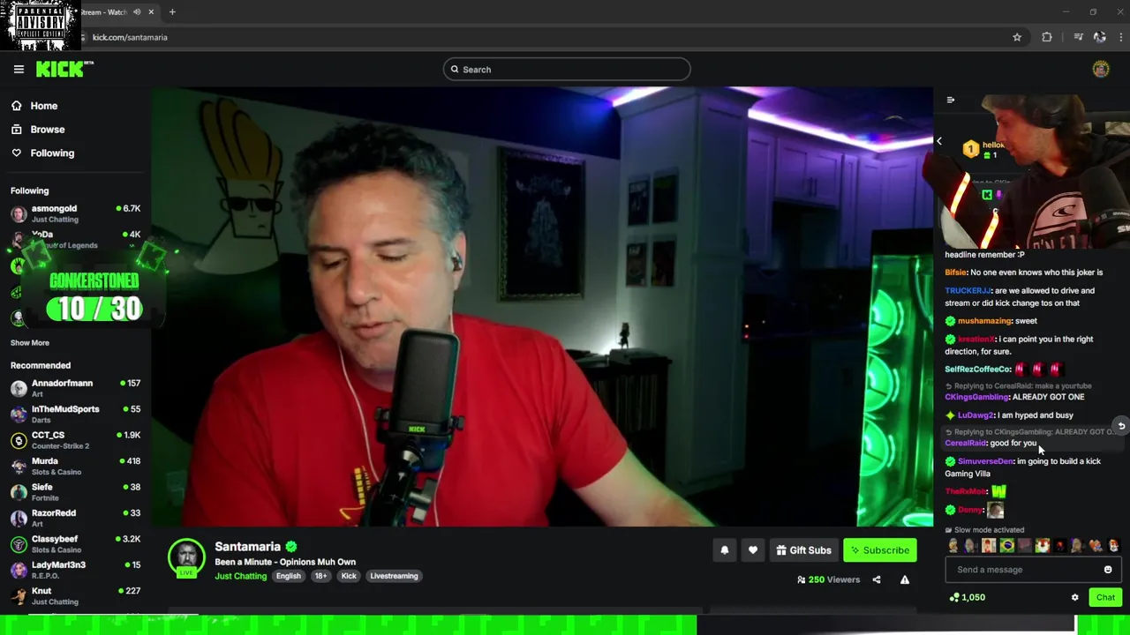Select the 18+ tag
The height and width of the screenshot is (635, 1130).
[321, 576]
